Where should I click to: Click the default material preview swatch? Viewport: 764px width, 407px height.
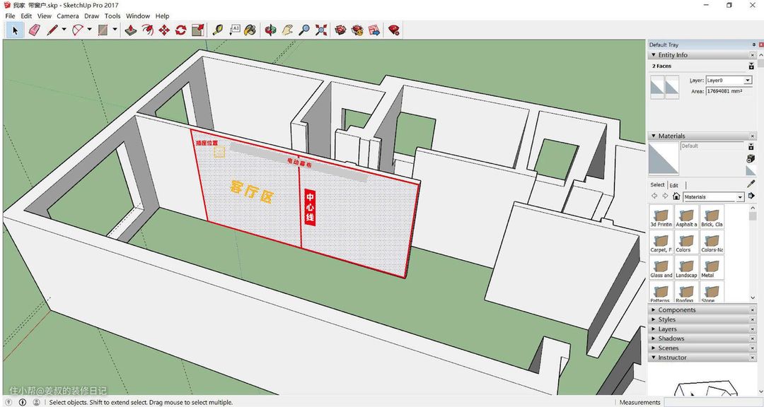[x=664, y=158]
